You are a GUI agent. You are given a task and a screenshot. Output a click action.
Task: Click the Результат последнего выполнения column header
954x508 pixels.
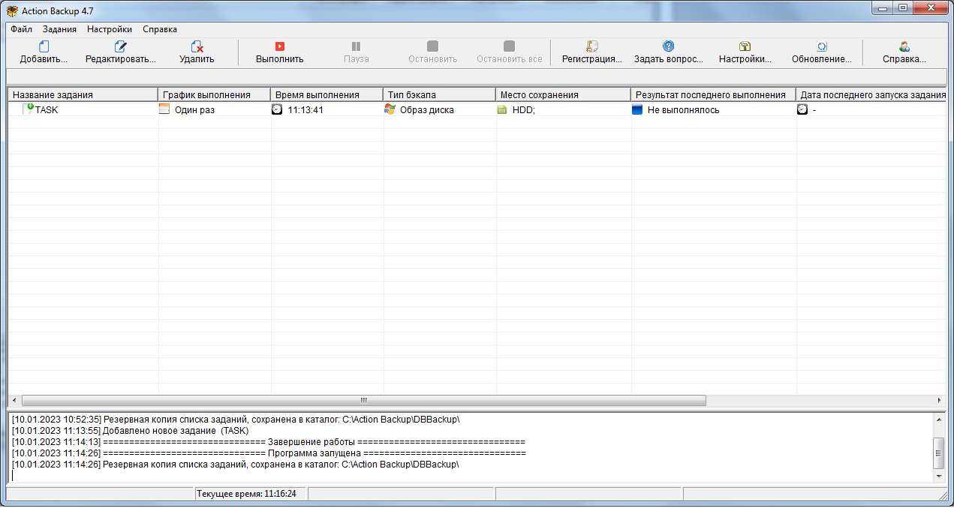tap(713, 94)
